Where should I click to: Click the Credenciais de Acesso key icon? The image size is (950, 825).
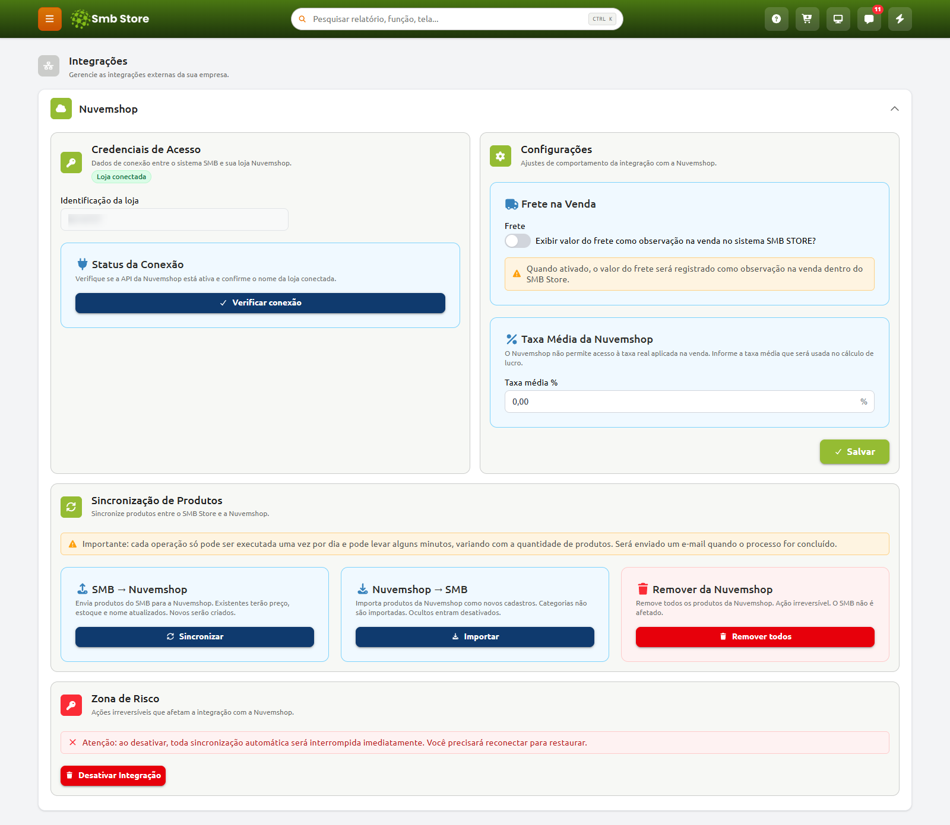coord(71,163)
